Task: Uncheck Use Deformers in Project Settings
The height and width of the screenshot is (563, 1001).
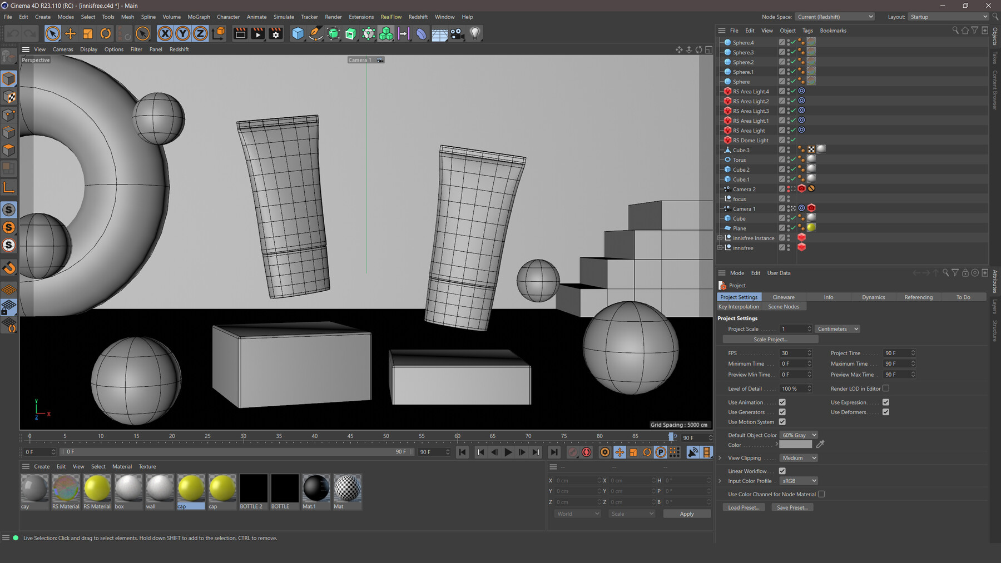Action: [885, 412]
